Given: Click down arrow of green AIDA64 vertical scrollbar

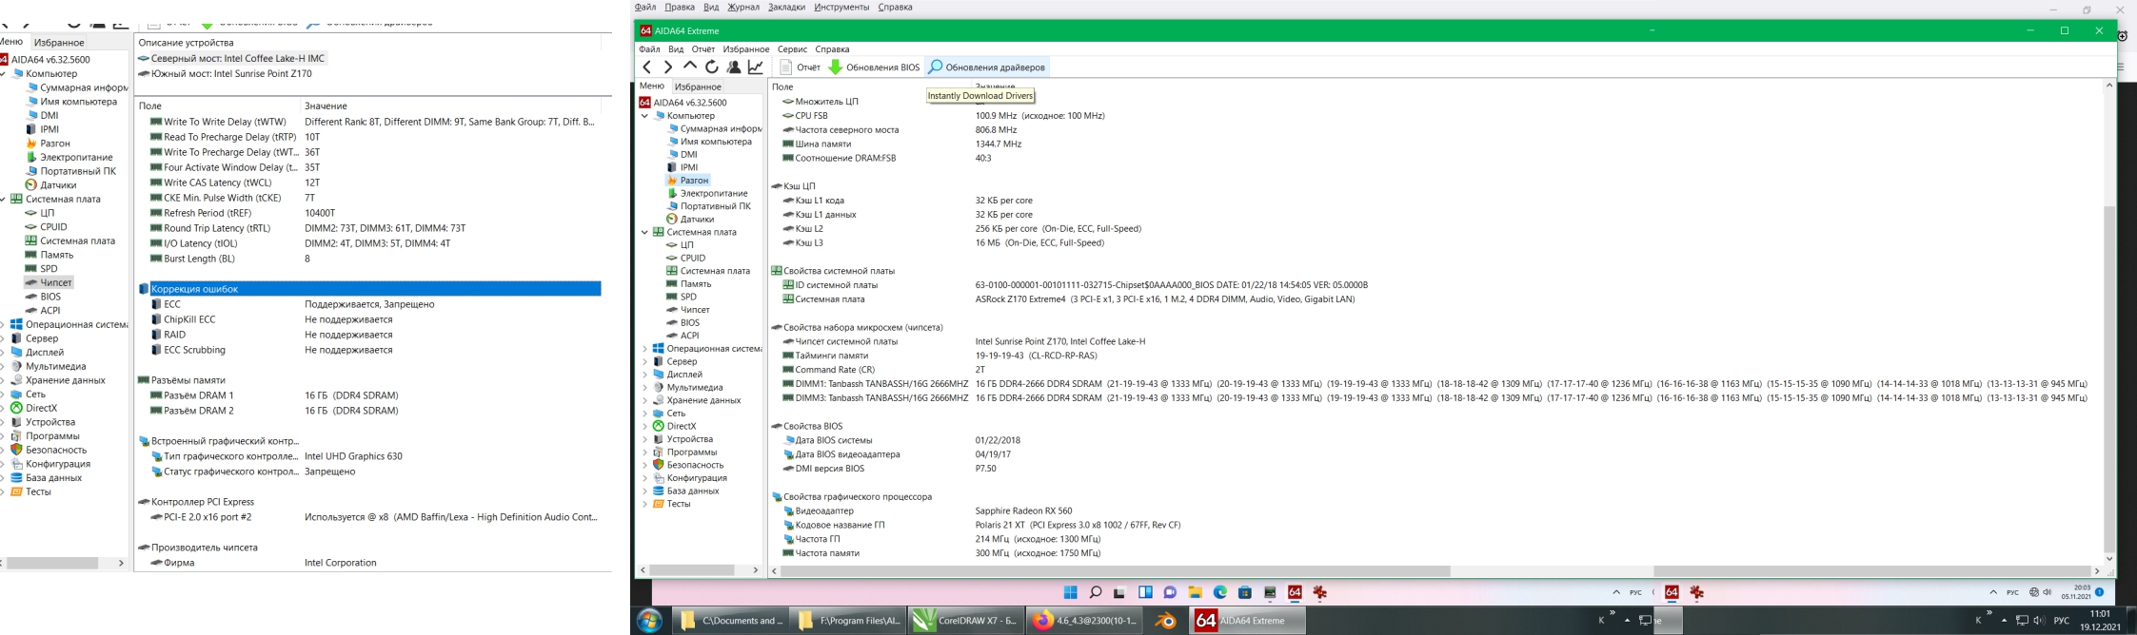Looking at the screenshot, I should (2109, 559).
